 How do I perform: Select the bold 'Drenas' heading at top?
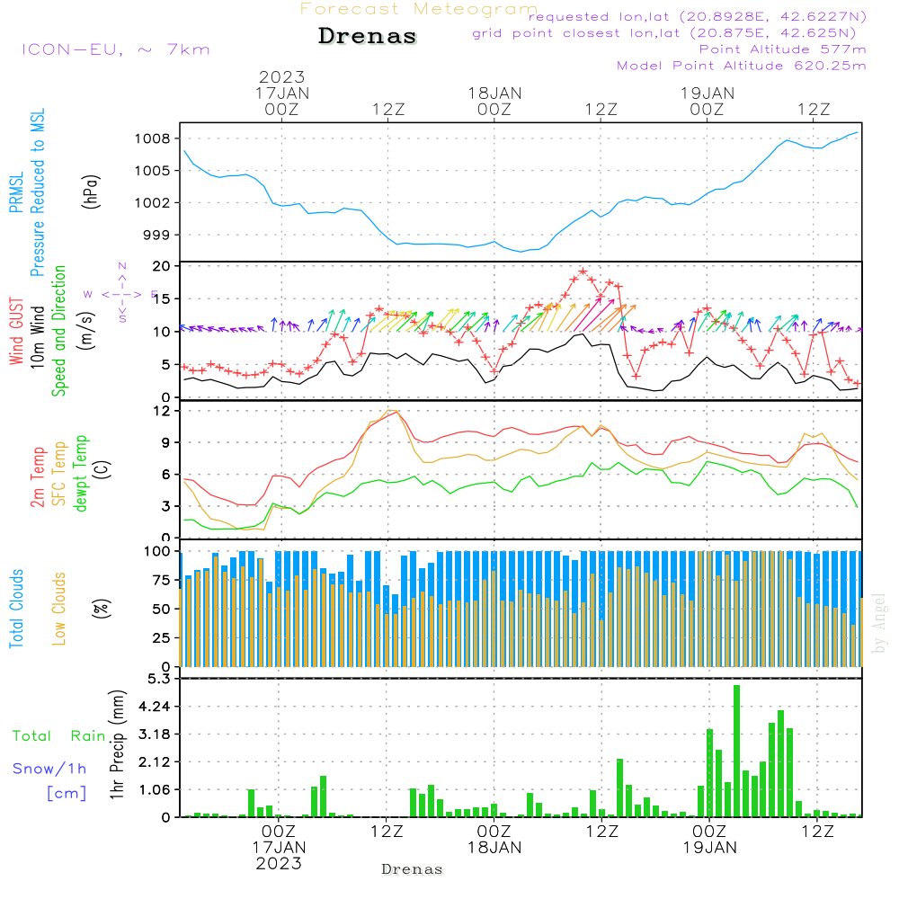[368, 36]
